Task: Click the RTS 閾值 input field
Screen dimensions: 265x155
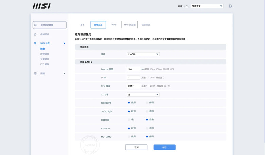Action: tap(134, 86)
